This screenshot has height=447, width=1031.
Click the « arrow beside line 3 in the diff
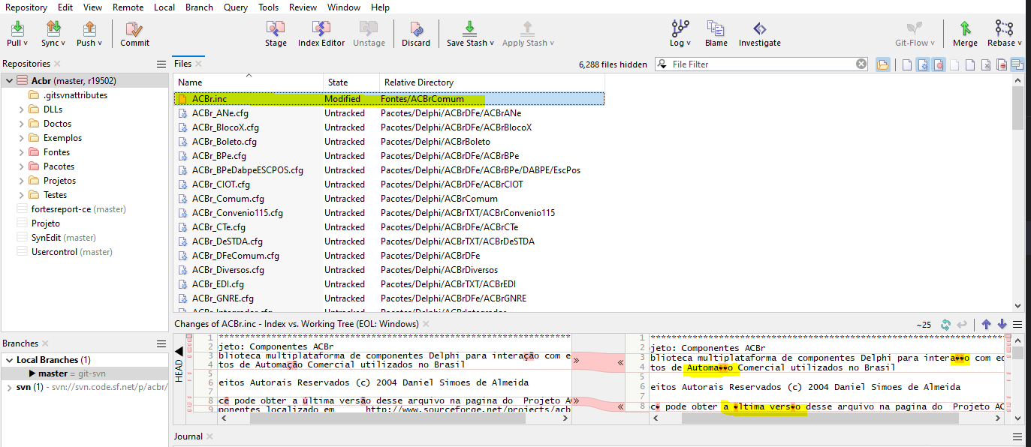coord(621,363)
